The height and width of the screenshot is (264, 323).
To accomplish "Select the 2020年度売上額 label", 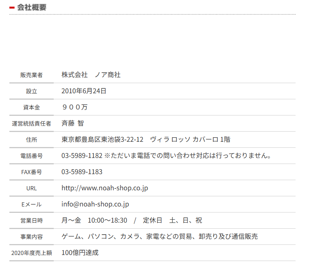I will point(32,253).
